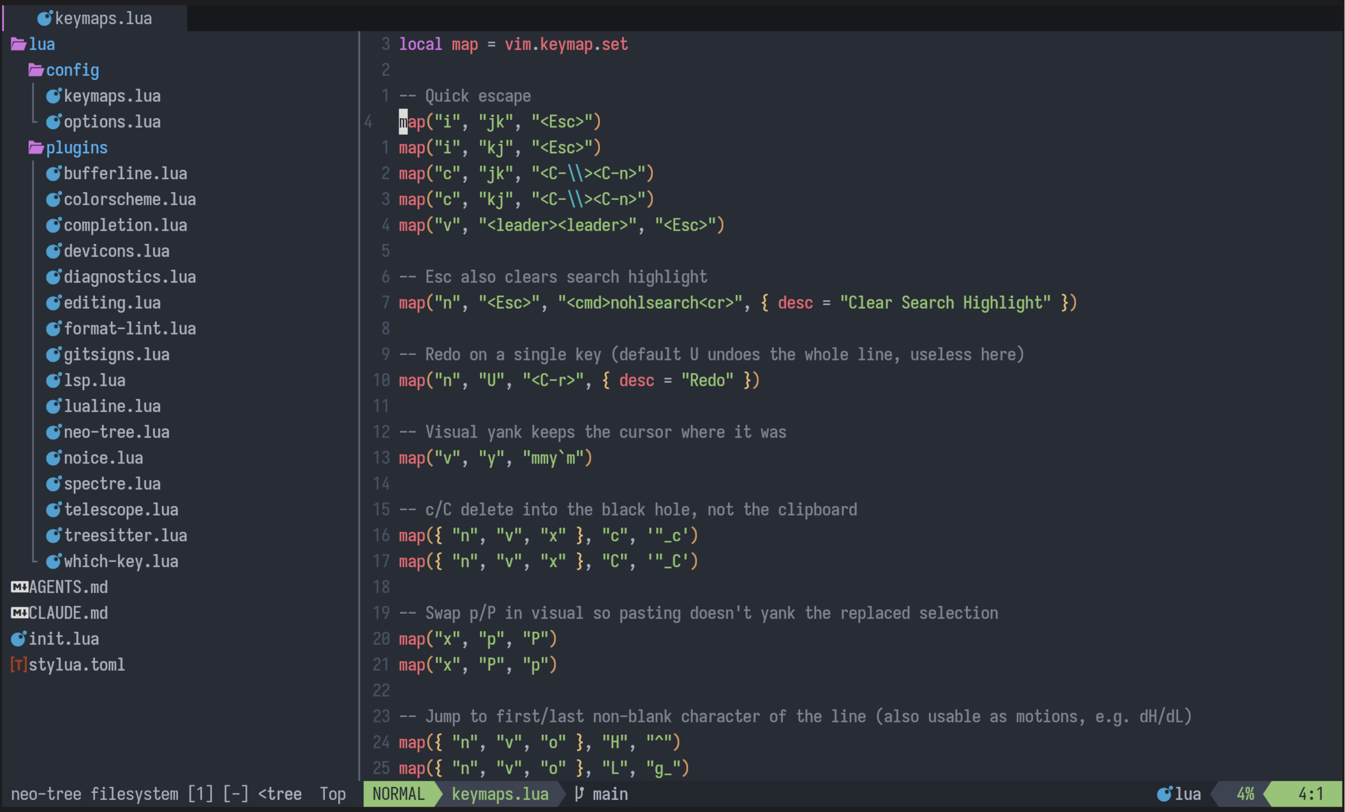Image resolution: width=1345 pixels, height=812 pixels.
Task: Open options.lua in the file tree
Action: pyautogui.click(x=112, y=121)
